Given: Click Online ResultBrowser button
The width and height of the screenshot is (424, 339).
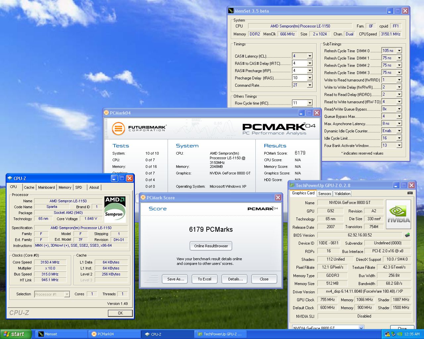Looking at the screenshot, I should click(x=211, y=246).
